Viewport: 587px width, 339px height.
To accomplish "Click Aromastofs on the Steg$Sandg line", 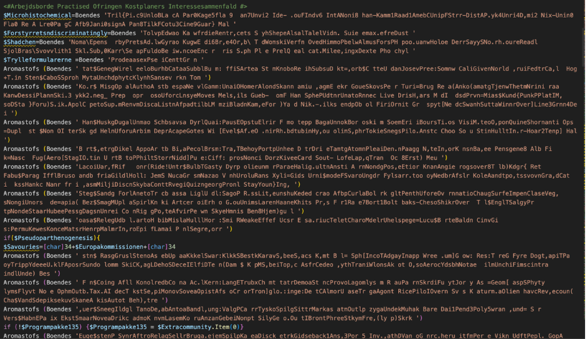I will (x=21, y=194).
